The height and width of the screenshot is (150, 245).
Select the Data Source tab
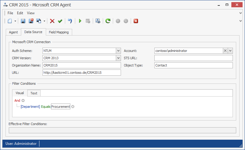point(33,32)
